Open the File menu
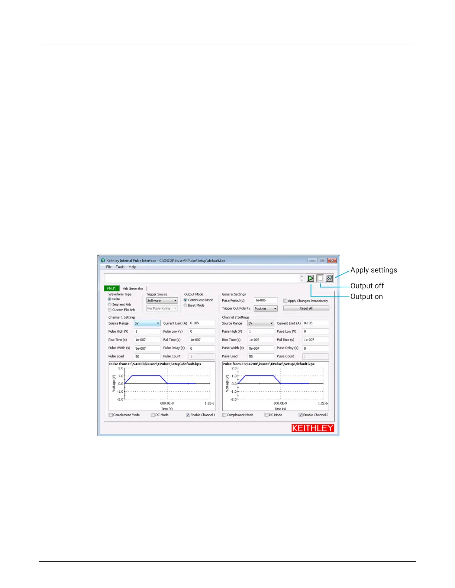The image size is (455, 588). click(109, 267)
